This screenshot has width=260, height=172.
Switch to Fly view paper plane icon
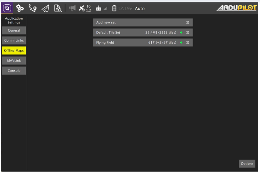pos(45,8)
